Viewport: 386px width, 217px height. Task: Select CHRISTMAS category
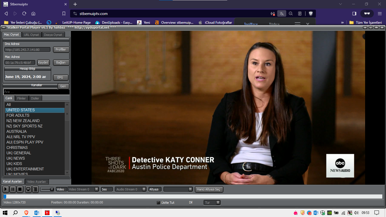click(35, 147)
